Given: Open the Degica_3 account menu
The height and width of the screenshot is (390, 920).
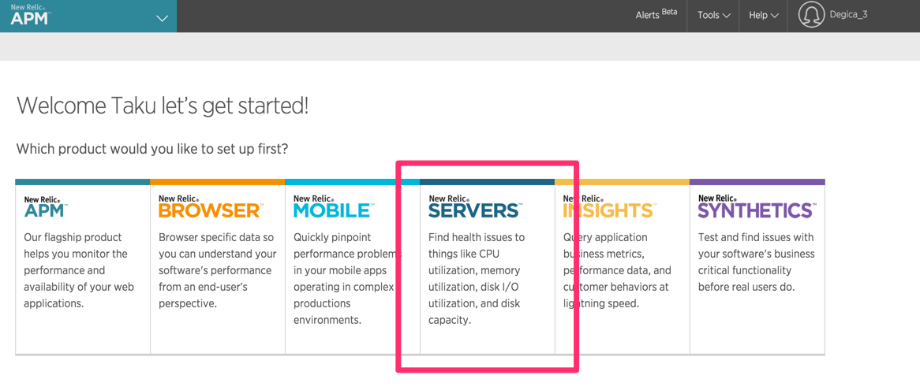Looking at the screenshot, I should point(848,15).
